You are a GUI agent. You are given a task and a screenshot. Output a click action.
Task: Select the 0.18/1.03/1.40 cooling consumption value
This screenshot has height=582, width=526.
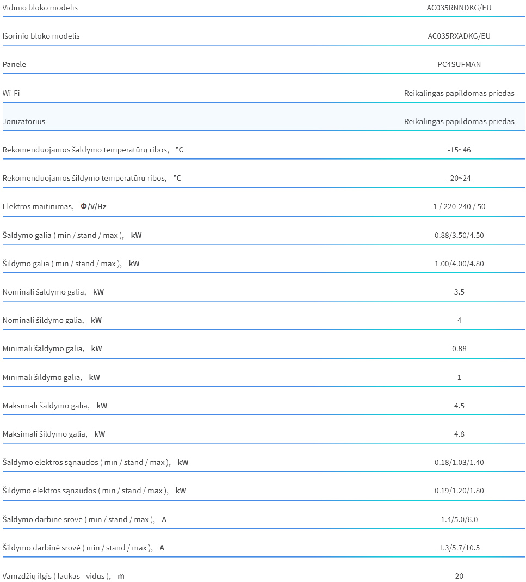tap(459, 462)
